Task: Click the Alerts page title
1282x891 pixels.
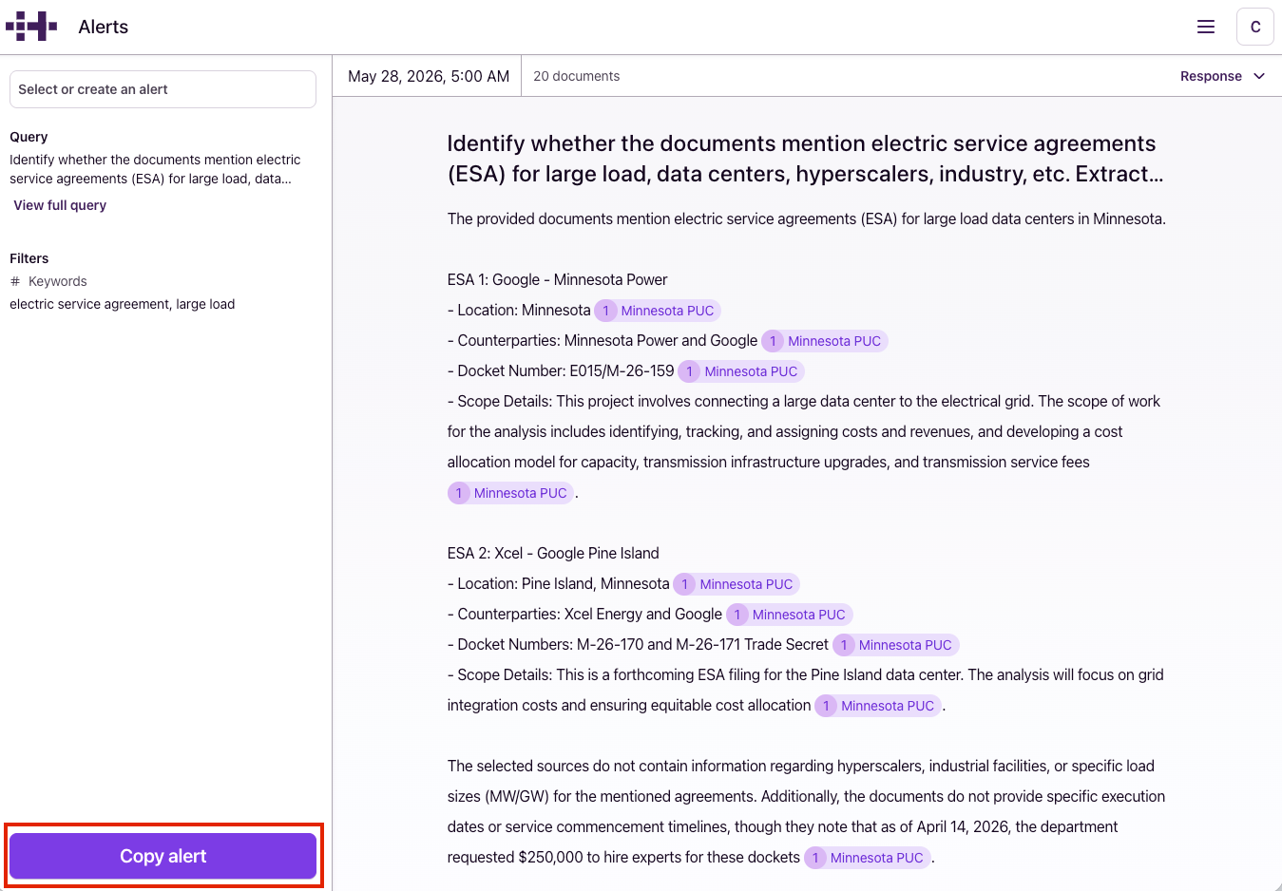Action: (104, 27)
